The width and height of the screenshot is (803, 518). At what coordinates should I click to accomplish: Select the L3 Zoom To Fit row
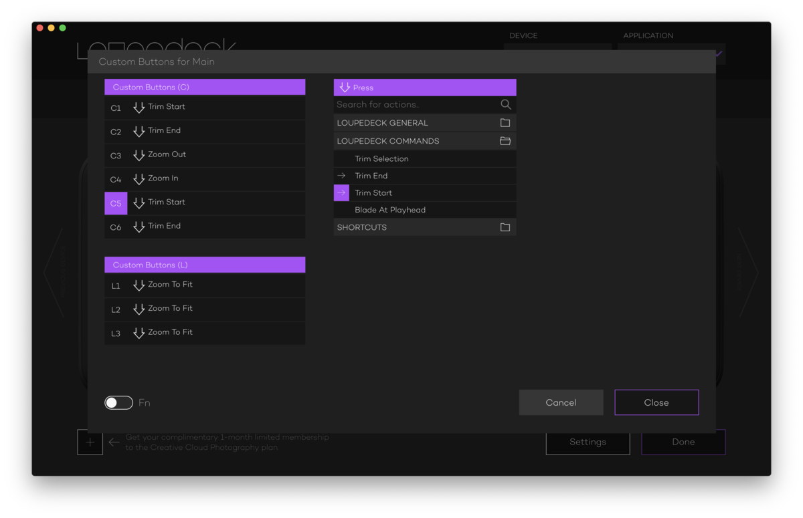pyautogui.click(x=205, y=333)
